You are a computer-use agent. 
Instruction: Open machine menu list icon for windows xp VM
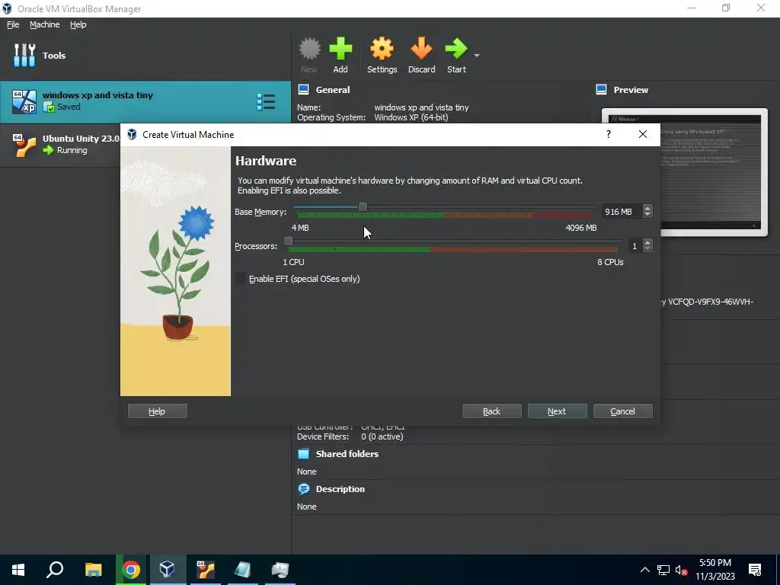(266, 101)
